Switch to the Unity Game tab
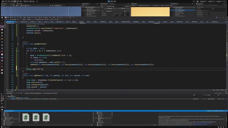 click(134, 4)
